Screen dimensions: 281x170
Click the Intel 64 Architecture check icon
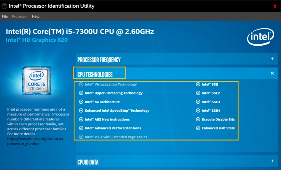(81, 102)
